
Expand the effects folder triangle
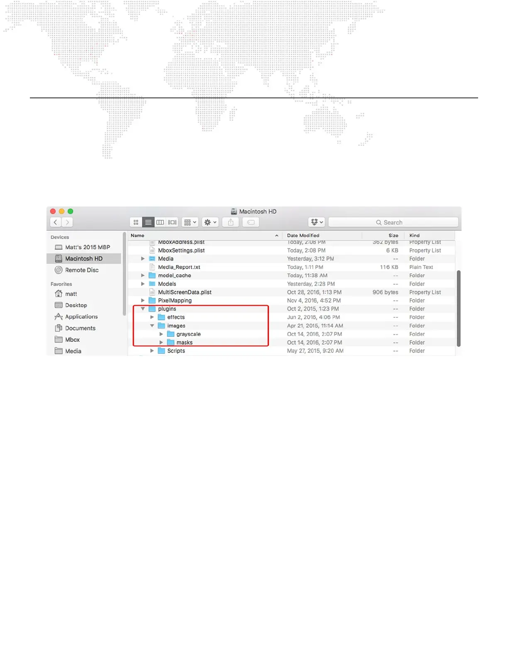[x=152, y=317]
